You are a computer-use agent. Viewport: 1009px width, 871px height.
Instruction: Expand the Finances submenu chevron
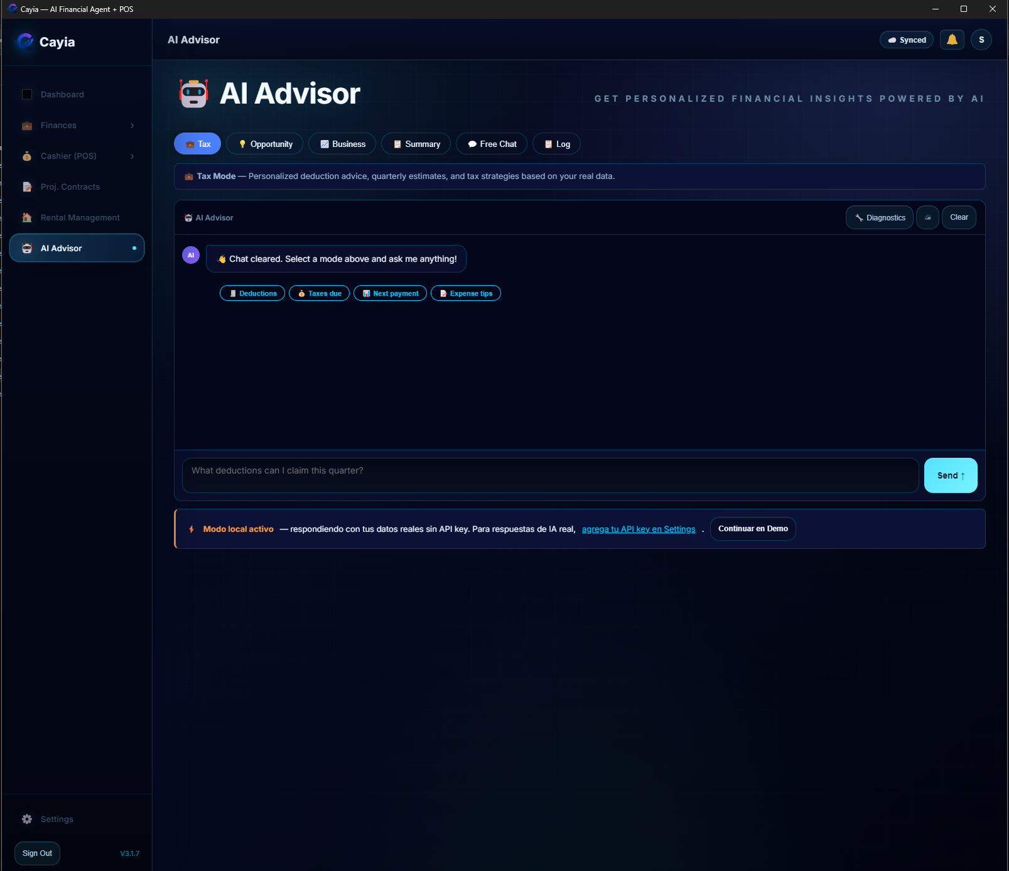click(132, 126)
